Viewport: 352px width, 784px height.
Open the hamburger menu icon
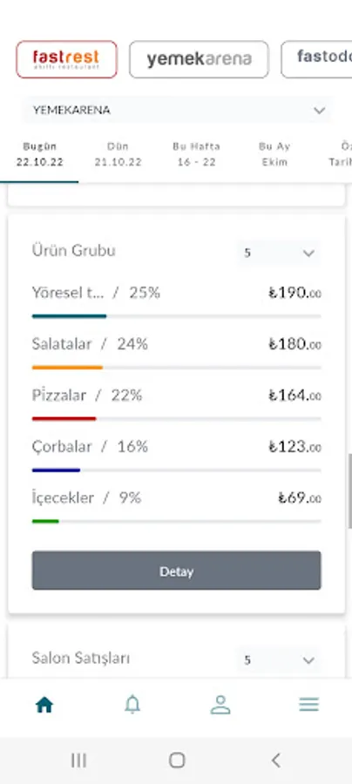tap(308, 705)
